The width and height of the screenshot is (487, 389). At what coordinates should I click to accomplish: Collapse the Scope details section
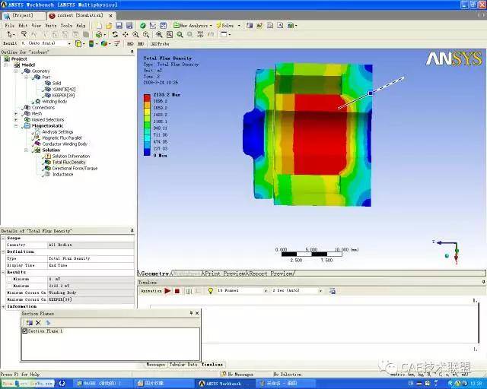3,238
